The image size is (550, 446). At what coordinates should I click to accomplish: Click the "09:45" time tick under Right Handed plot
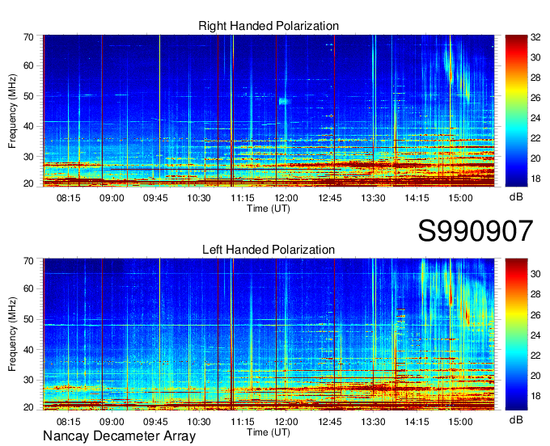coord(155,198)
